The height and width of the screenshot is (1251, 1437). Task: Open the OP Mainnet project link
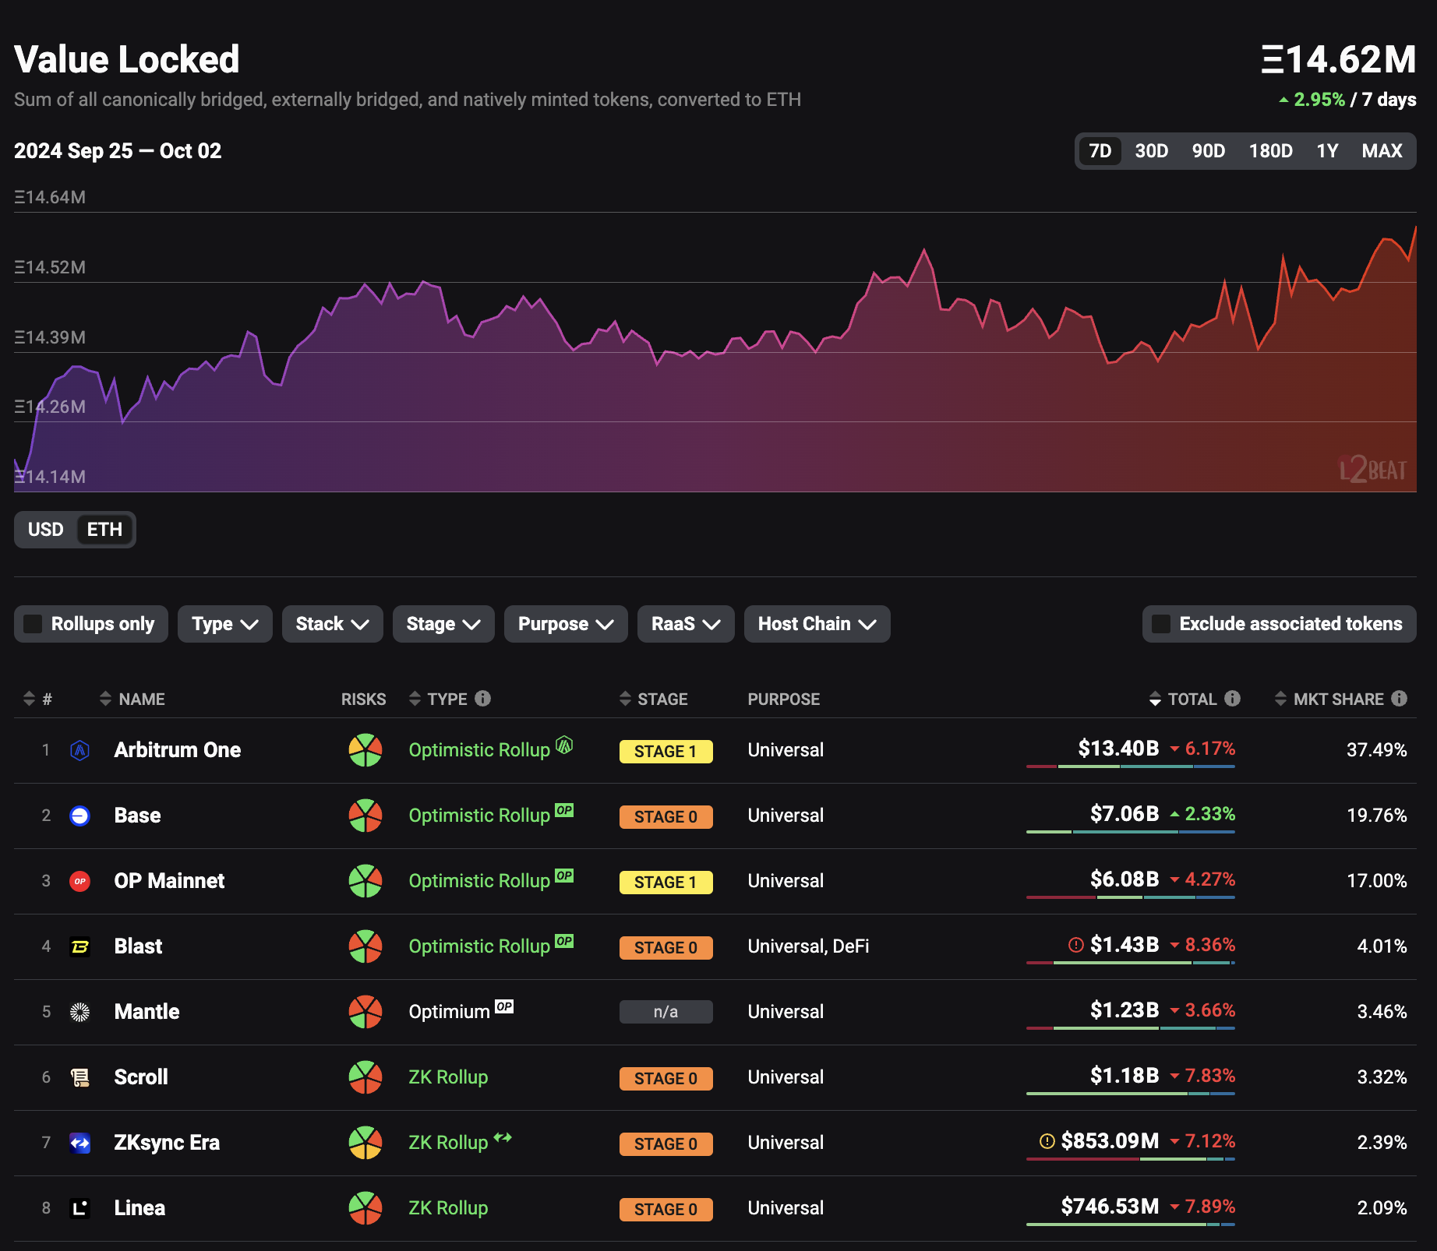point(169,881)
